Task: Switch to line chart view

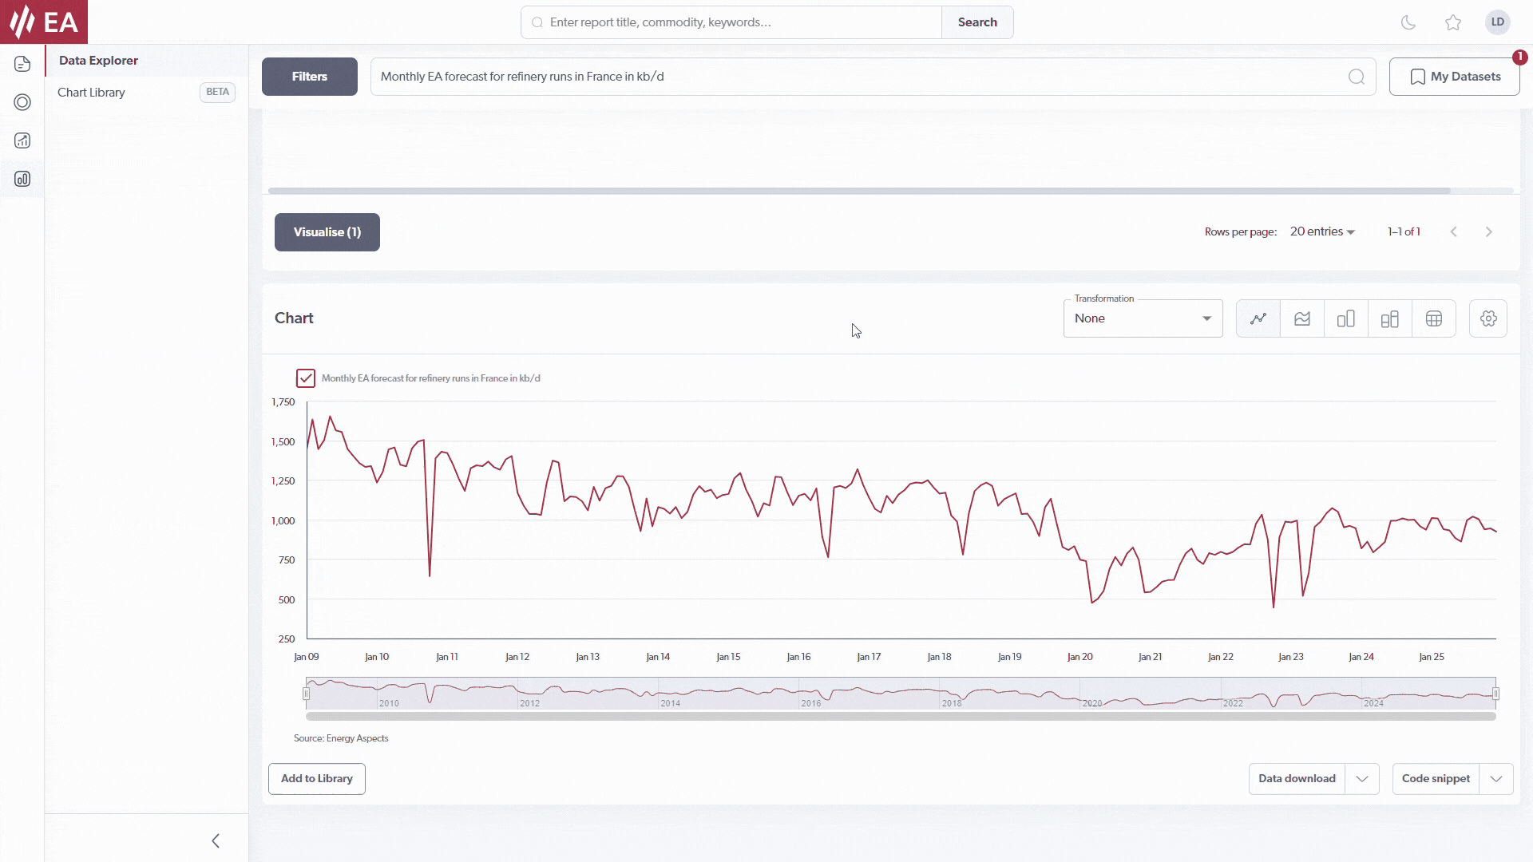Action: (x=1258, y=318)
